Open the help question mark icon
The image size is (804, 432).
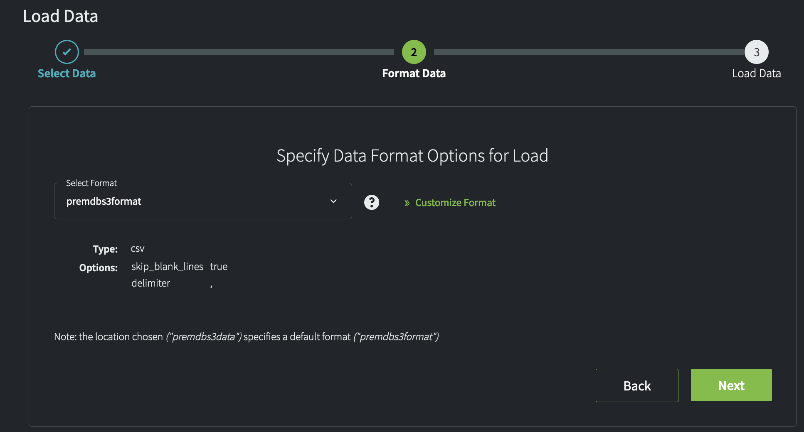pyautogui.click(x=372, y=202)
